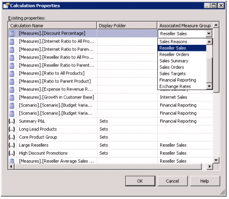The height and width of the screenshot is (199, 229).
Task: Click Sets folder cell for Large Resellers
Action: (127, 145)
